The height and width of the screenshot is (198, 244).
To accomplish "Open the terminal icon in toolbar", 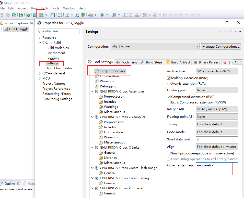I will click(53, 15).
